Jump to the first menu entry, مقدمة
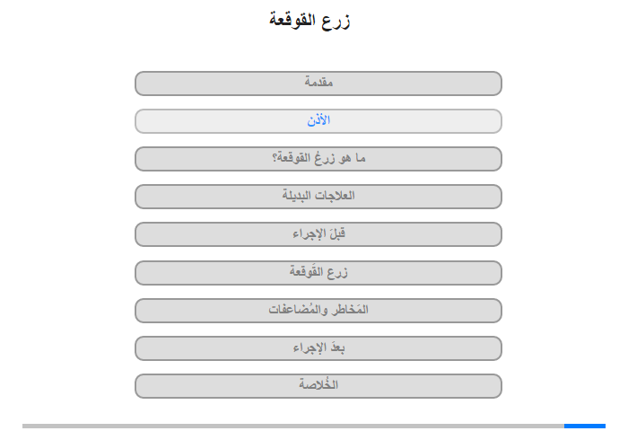 point(318,84)
